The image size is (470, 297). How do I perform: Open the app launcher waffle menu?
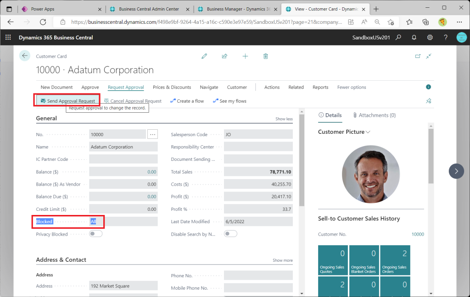click(x=8, y=38)
